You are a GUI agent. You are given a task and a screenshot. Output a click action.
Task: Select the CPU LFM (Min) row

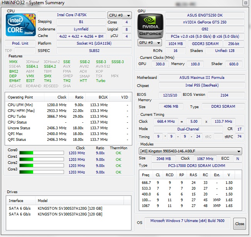[68, 105]
